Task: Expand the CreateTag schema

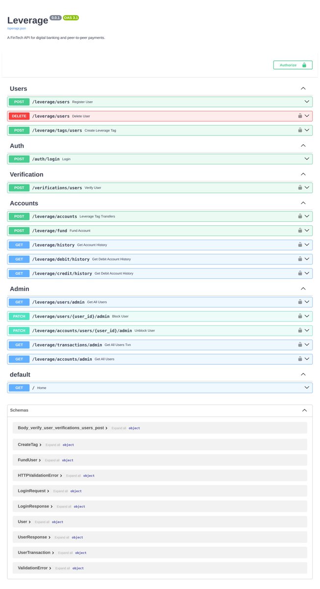Action: point(30,445)
